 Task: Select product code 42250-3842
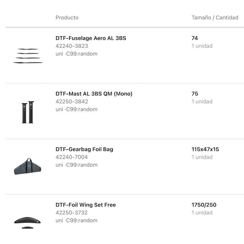(x=72, y=102)
